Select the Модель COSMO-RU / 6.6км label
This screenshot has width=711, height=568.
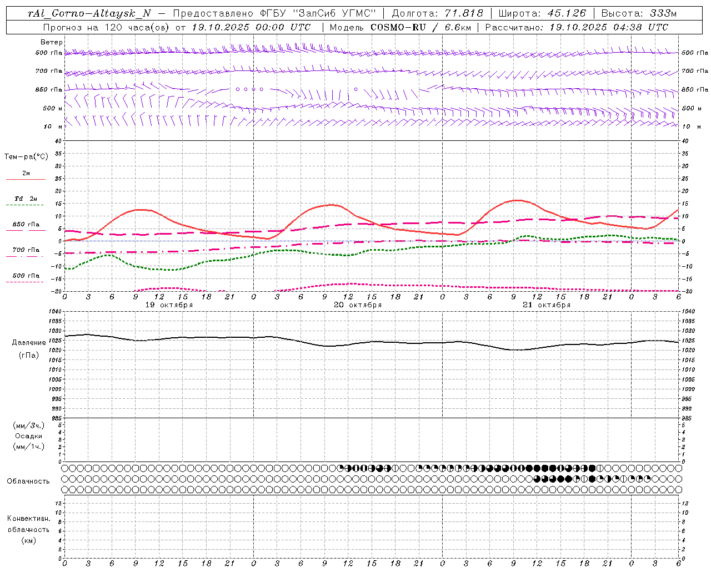tap(400, 27)
